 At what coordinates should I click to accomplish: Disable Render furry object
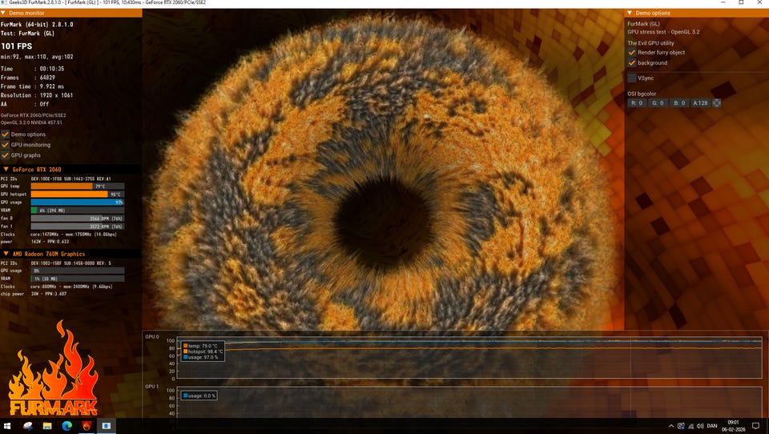click(x=632, y=52)
